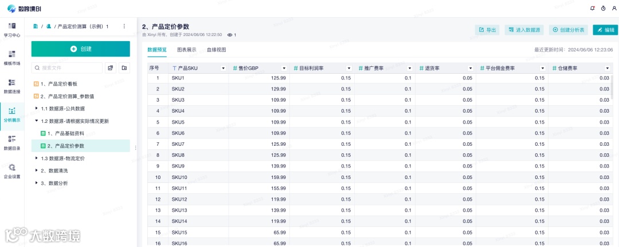Click 进入数据源 button
This screenshot has height=247, width=619.
point(524,30)
